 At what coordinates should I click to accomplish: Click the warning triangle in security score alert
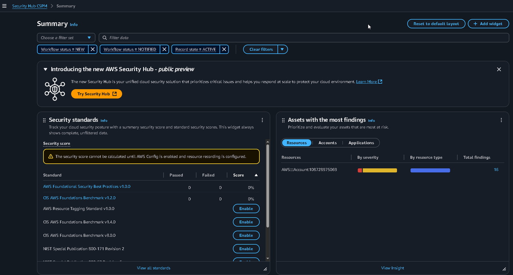[x=50, y=157]
